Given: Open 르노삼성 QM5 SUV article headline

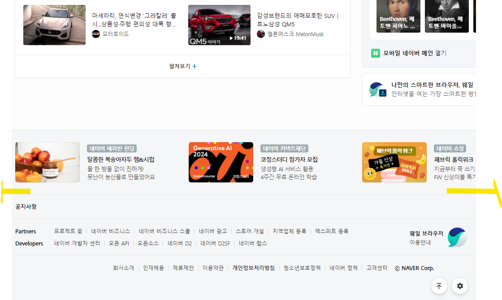Looking at the screenshot, I should click(298, 20).
